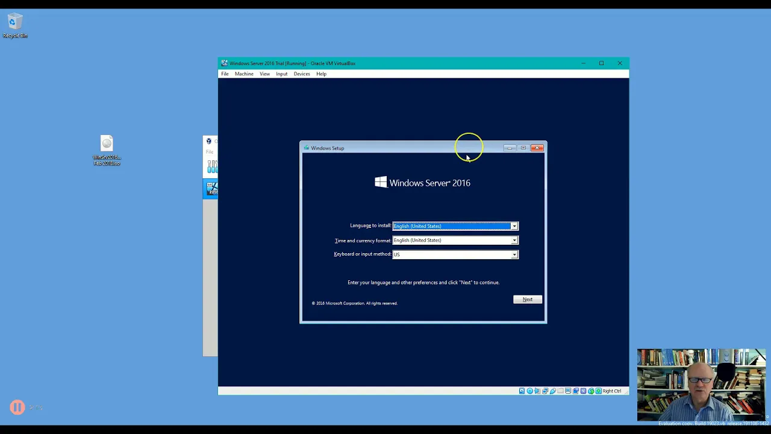Image resolution: width=771 pixels, height=434 pixels.
Task: Click Next in Windows Setup
Action: tap(527, 300)
